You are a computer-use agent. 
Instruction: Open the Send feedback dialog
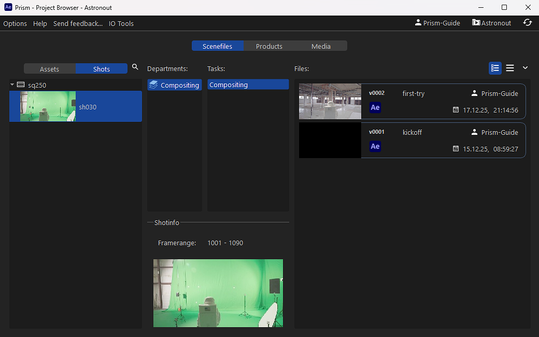[78, 23]
